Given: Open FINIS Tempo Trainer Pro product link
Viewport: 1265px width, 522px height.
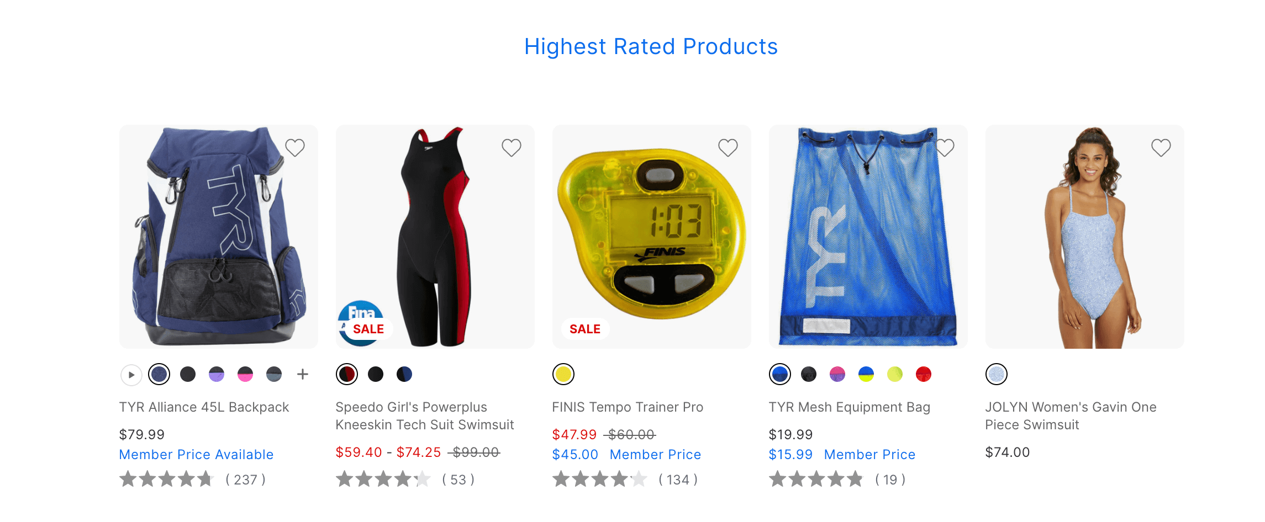Looking at the screenshot, I should point(628,407).
